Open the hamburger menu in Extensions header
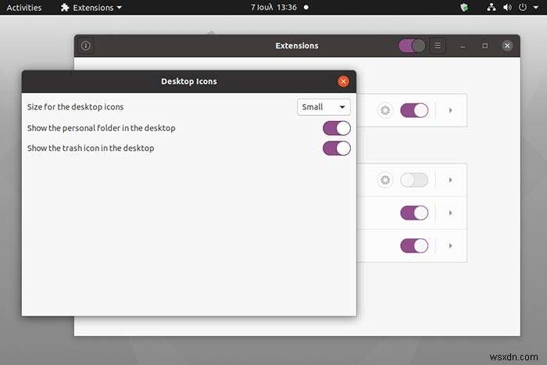This screenshot has height=365, width=547. coord(438,45)
